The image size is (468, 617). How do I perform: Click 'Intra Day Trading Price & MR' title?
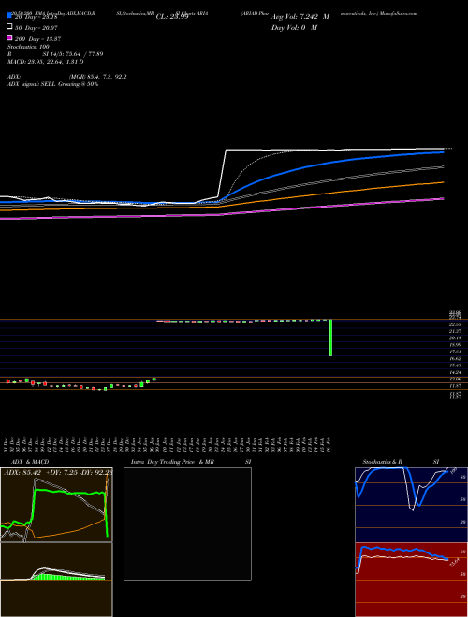pyautogui.click(x=172, y=462)
